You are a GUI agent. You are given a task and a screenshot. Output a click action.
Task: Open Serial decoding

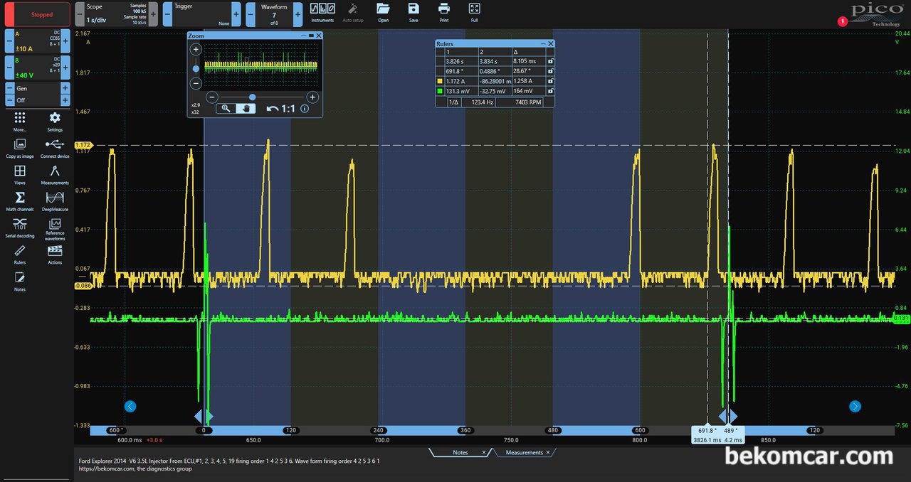[x=20, y=227]
